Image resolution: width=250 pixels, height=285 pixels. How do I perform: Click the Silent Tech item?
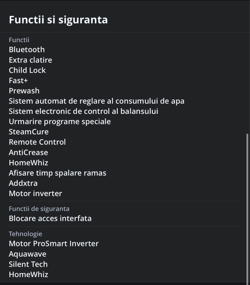(x=28, y=264)
